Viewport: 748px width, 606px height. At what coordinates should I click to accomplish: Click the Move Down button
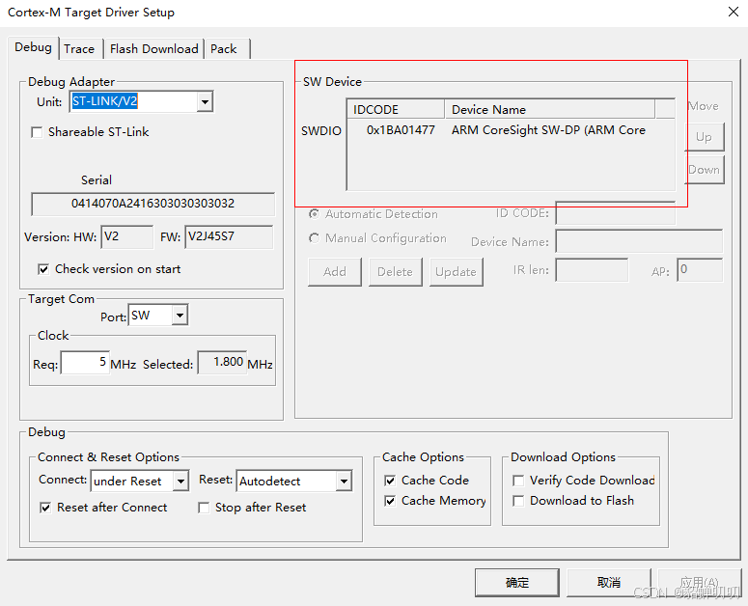point(705,170)
